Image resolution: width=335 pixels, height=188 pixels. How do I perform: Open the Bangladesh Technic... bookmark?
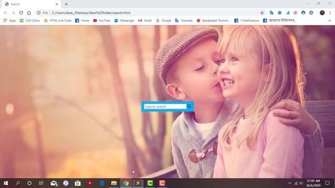pyautogui.click(x=213, y=20)
